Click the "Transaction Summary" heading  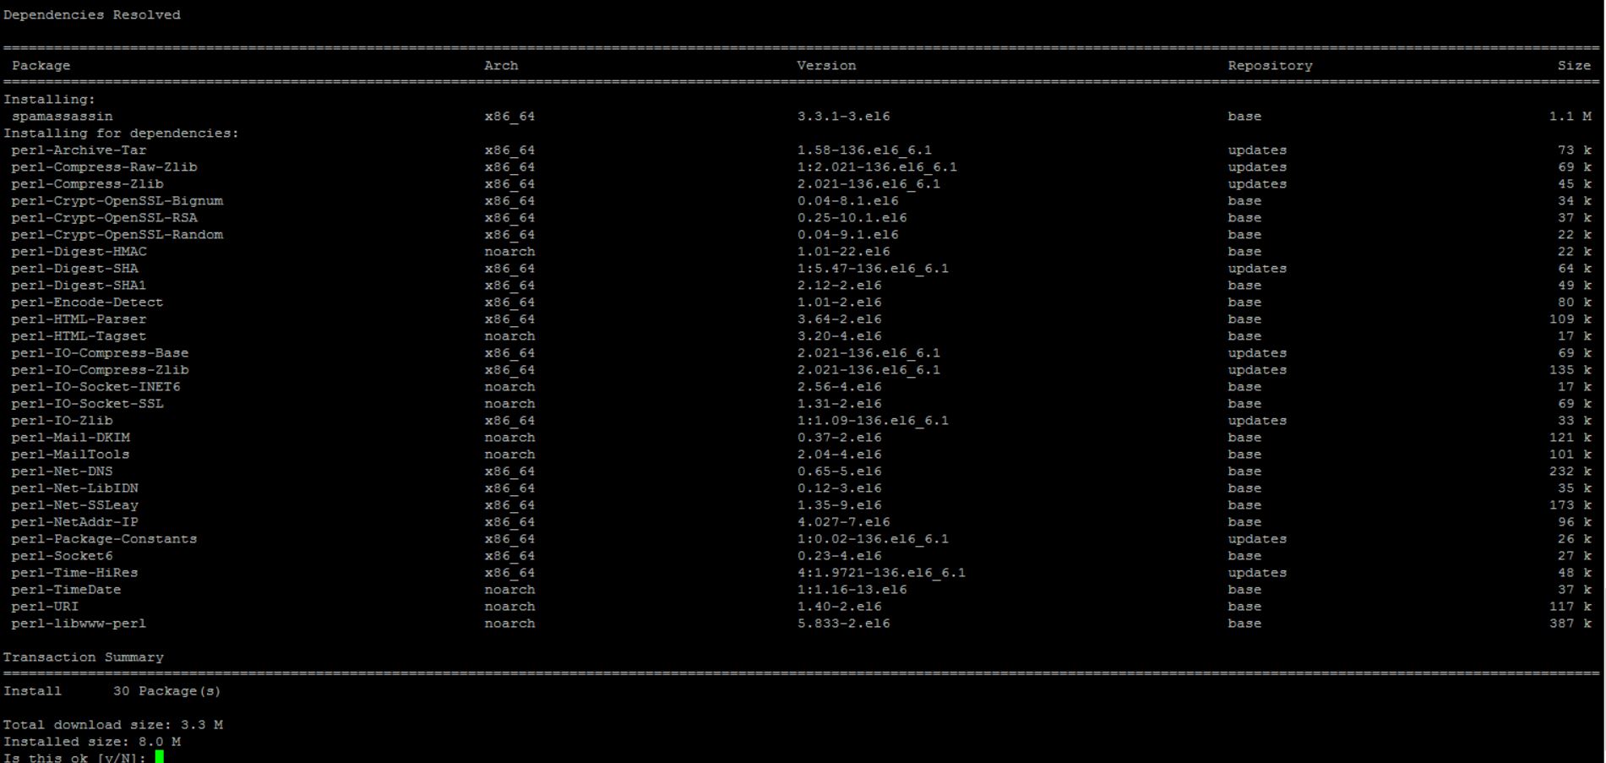point(84,657)
